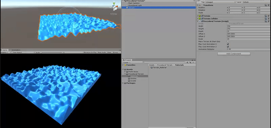Select the Project tab
This screenshot has width=271, height=128.
click(127, 60)
